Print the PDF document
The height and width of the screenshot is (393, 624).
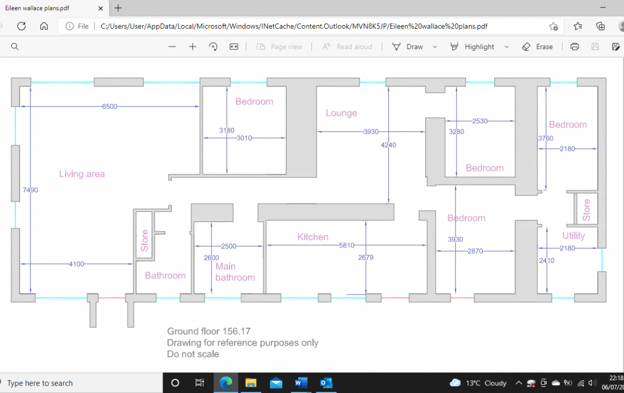(x=574, y=47)
